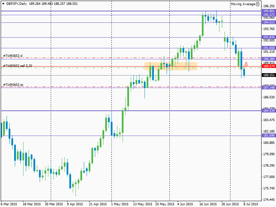276x207 pixels.
Task: Click the GBPJPY,Daily symbol title
Action: [17, 4]
